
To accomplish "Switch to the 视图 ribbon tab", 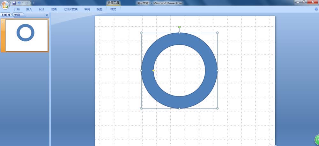I will click(x=100, y=9).
